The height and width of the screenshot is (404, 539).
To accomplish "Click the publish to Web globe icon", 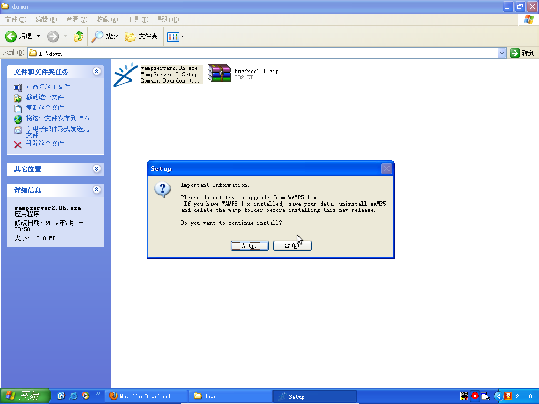I will coord(18,119).
